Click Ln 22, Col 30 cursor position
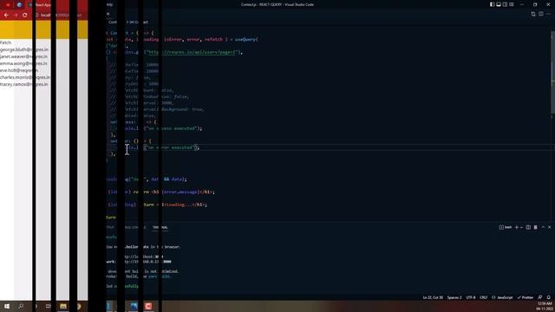Viewport: 555px width, 312px height. [433, 297]
